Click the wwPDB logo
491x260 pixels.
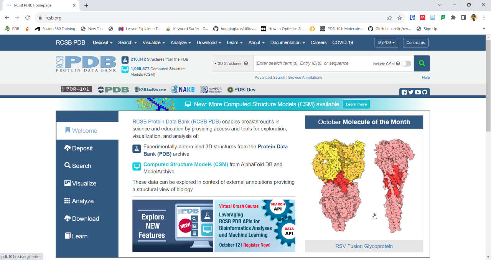click(x=113, y=89)
